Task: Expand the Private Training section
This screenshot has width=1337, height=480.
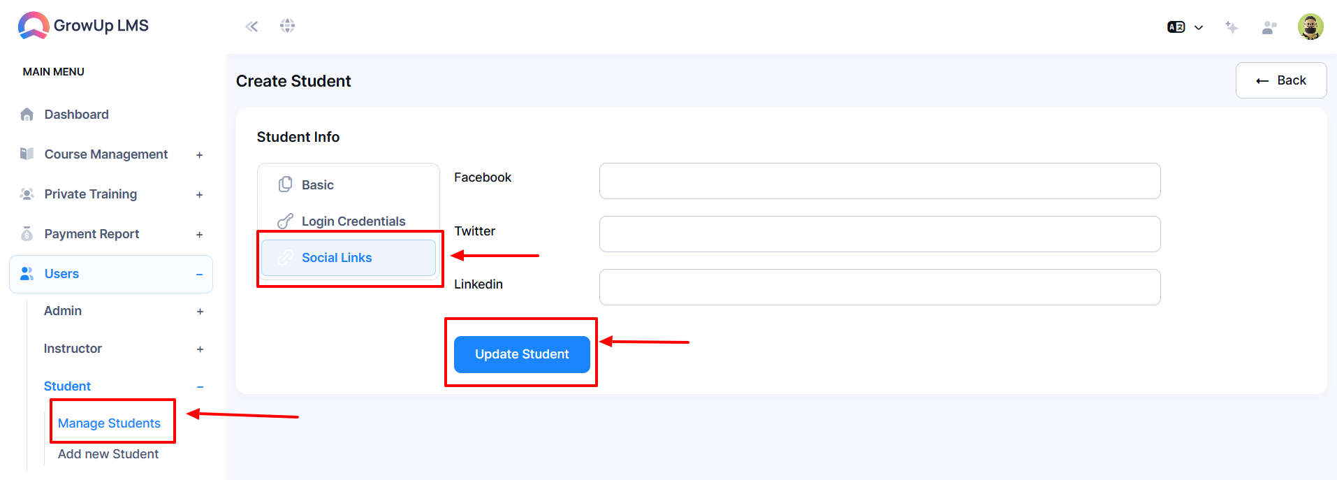Action: (111, 194)
